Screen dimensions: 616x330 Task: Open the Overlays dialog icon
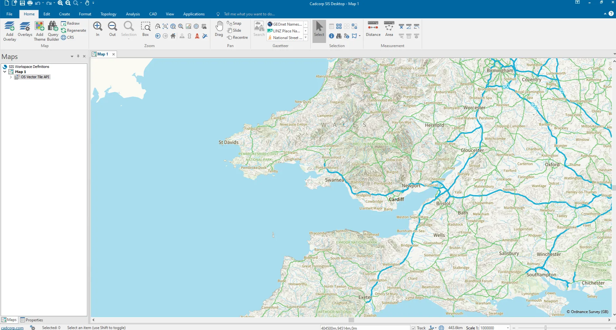pos(25,29)
